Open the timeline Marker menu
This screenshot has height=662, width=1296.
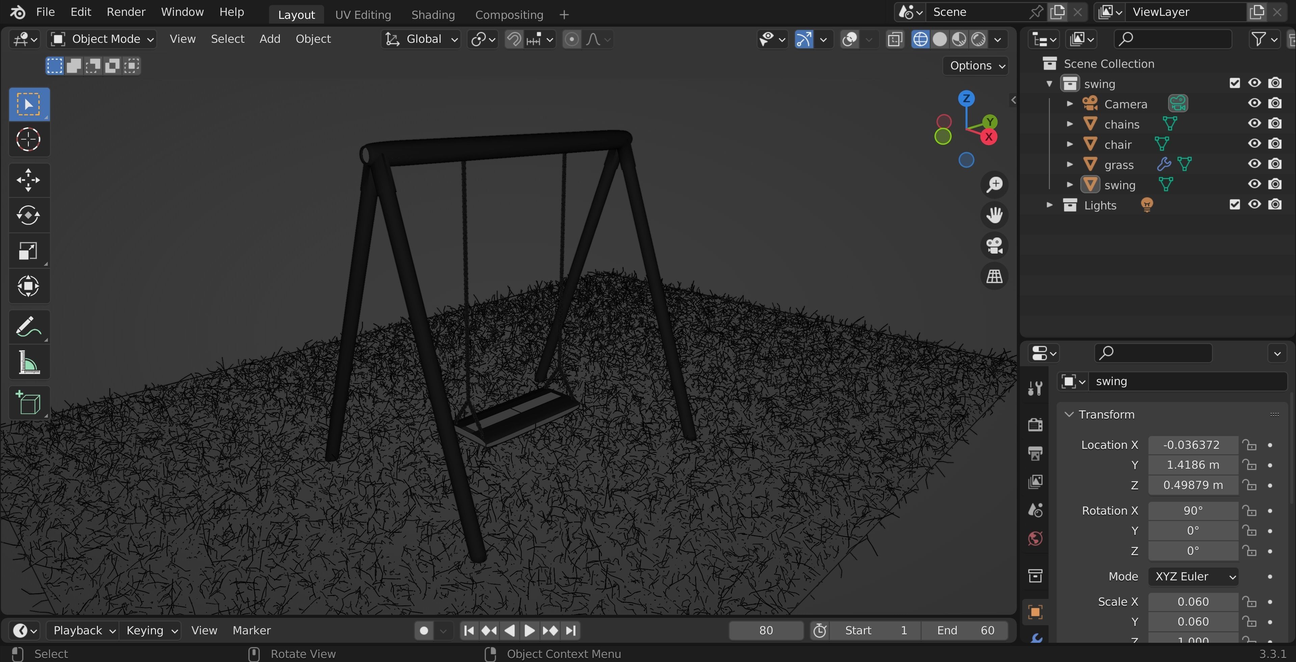pos(252,630)
